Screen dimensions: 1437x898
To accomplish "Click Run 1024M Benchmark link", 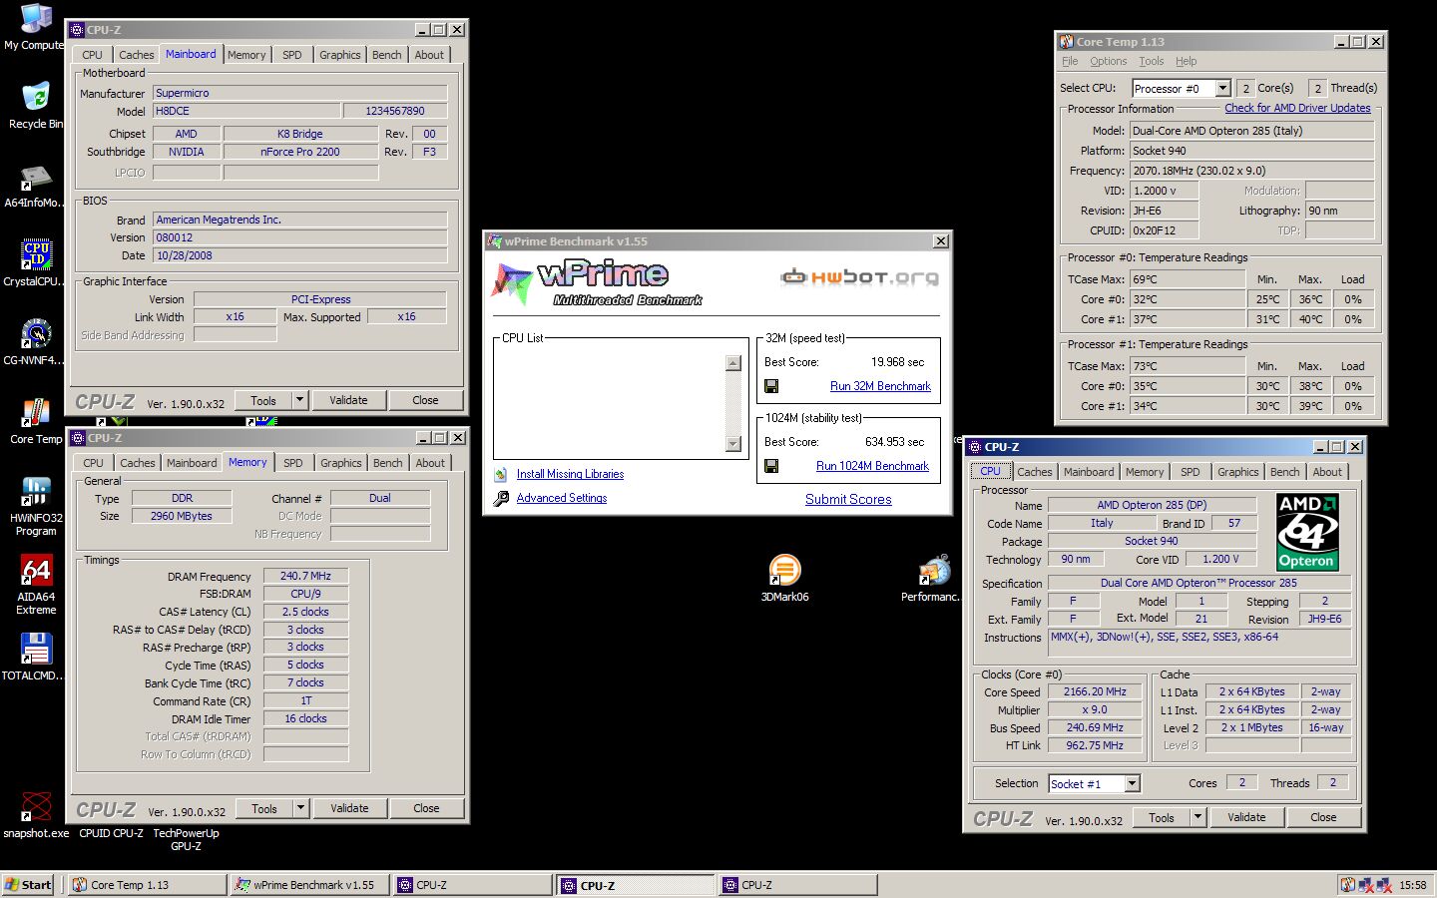I will coord(872,466).
